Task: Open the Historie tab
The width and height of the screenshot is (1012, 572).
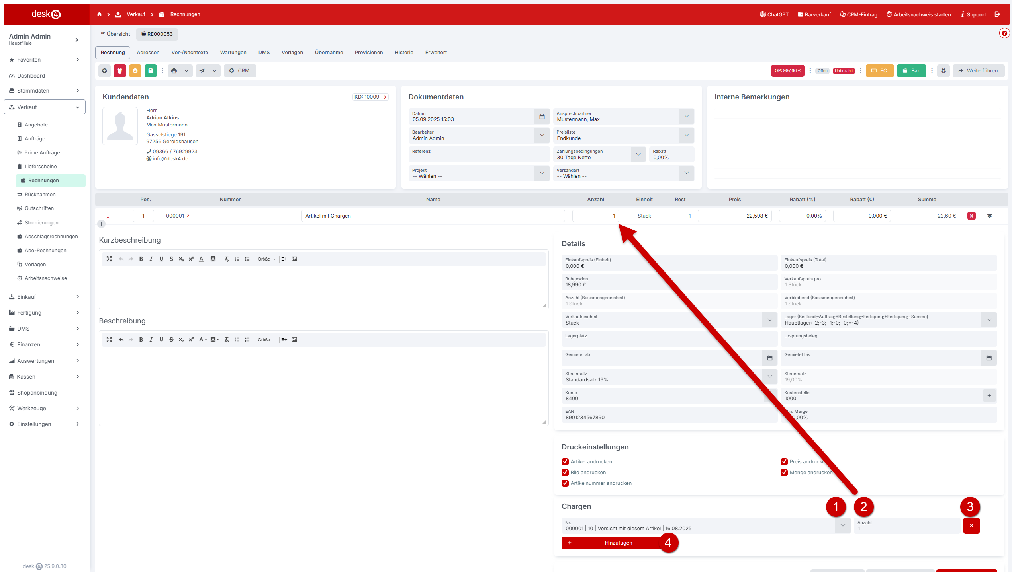Action: coord(404,53)
